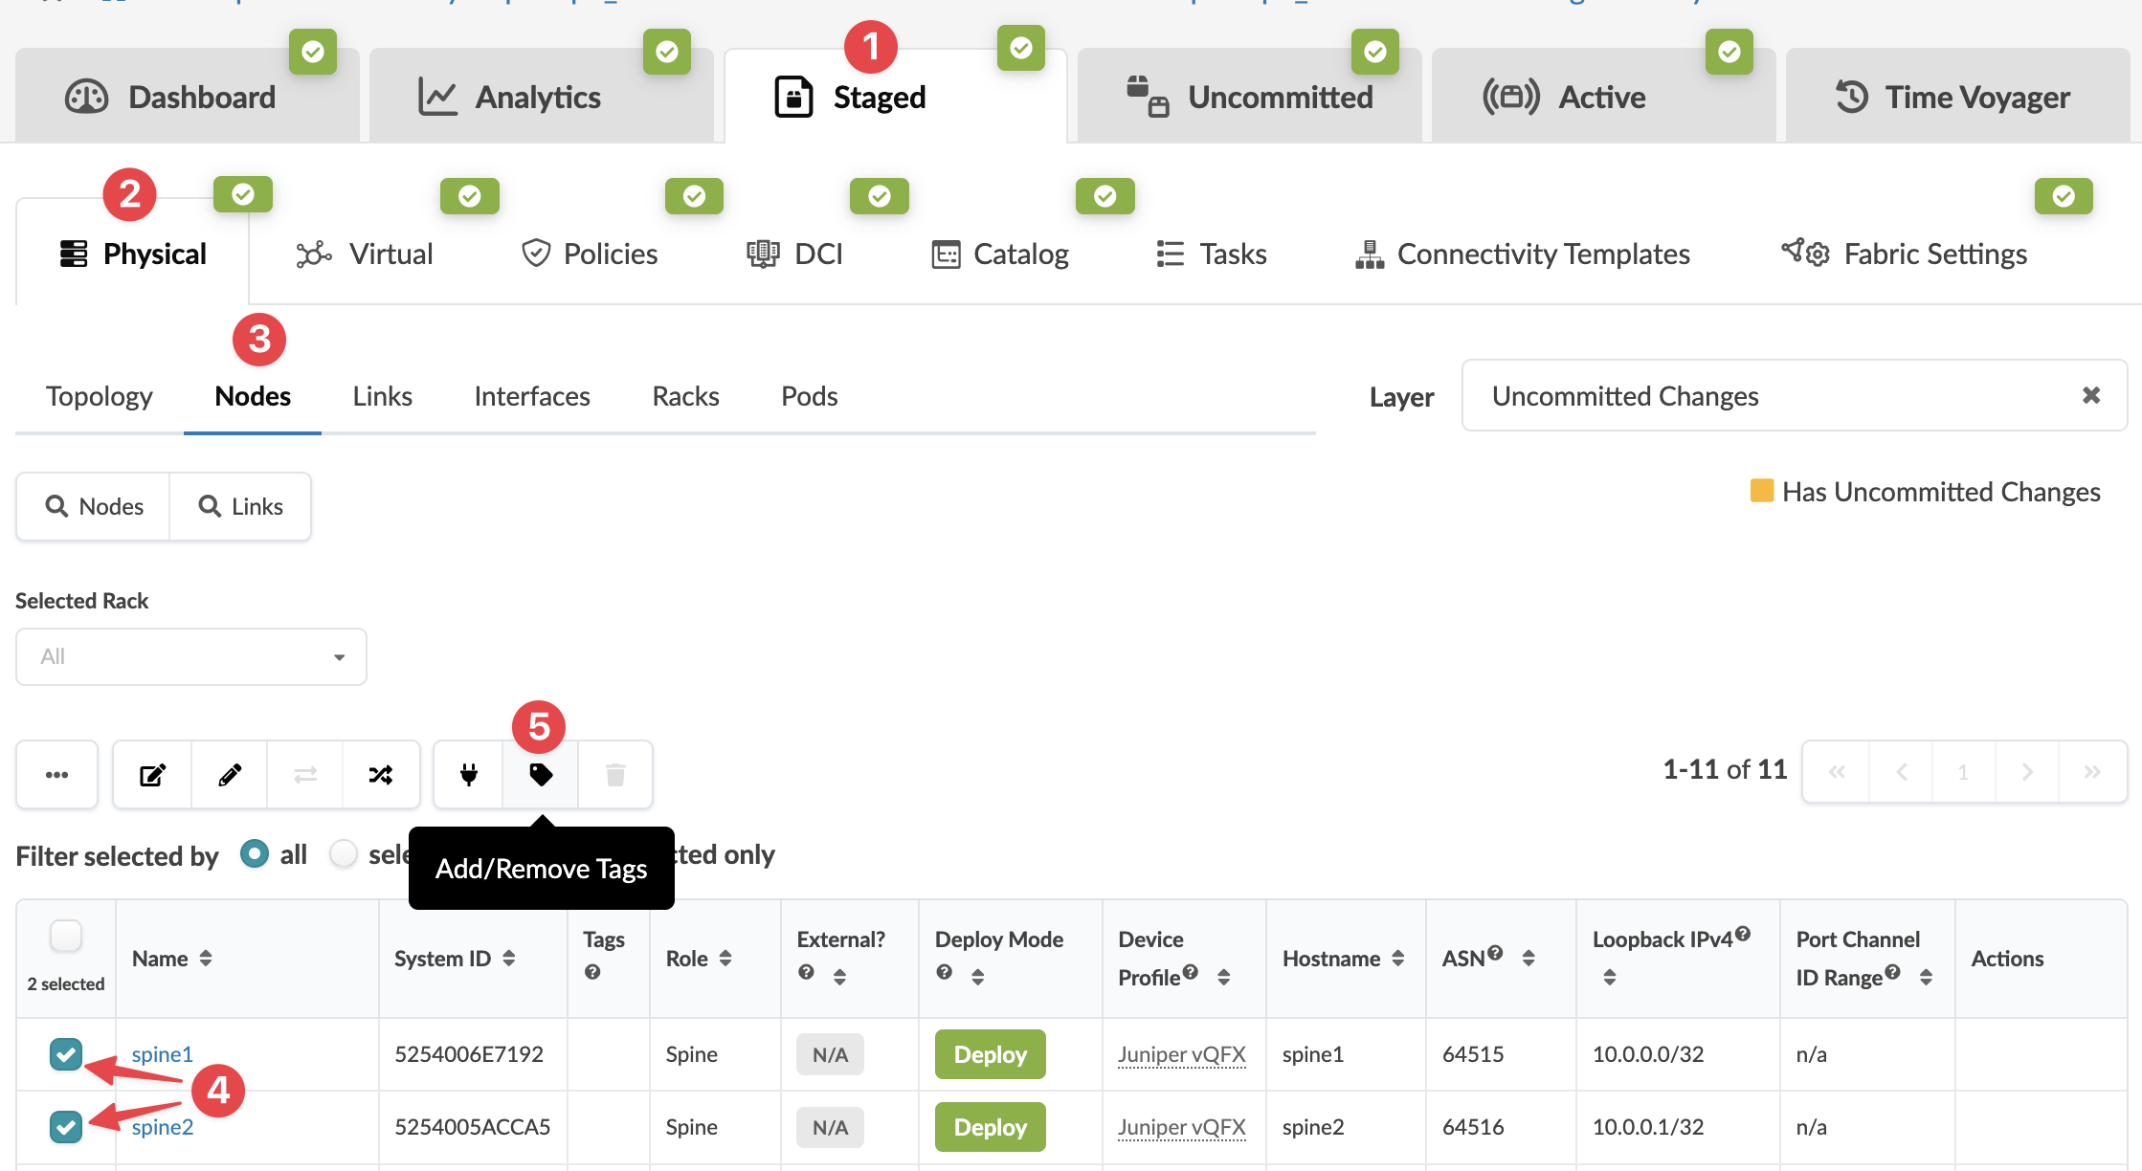Click the pencil edit toolbar icon
Screen dimensions: 2142x1171
pyautogui.click(x=230, y=774)
